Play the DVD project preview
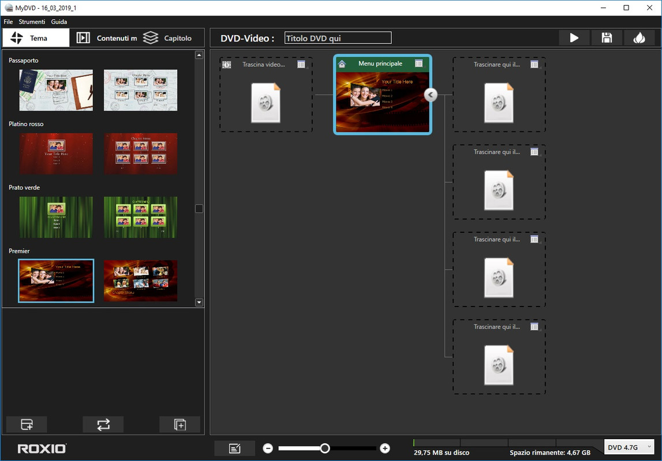The height and width of the screenshot is (461, 662). pyautogui.click(x=574, y=38)
